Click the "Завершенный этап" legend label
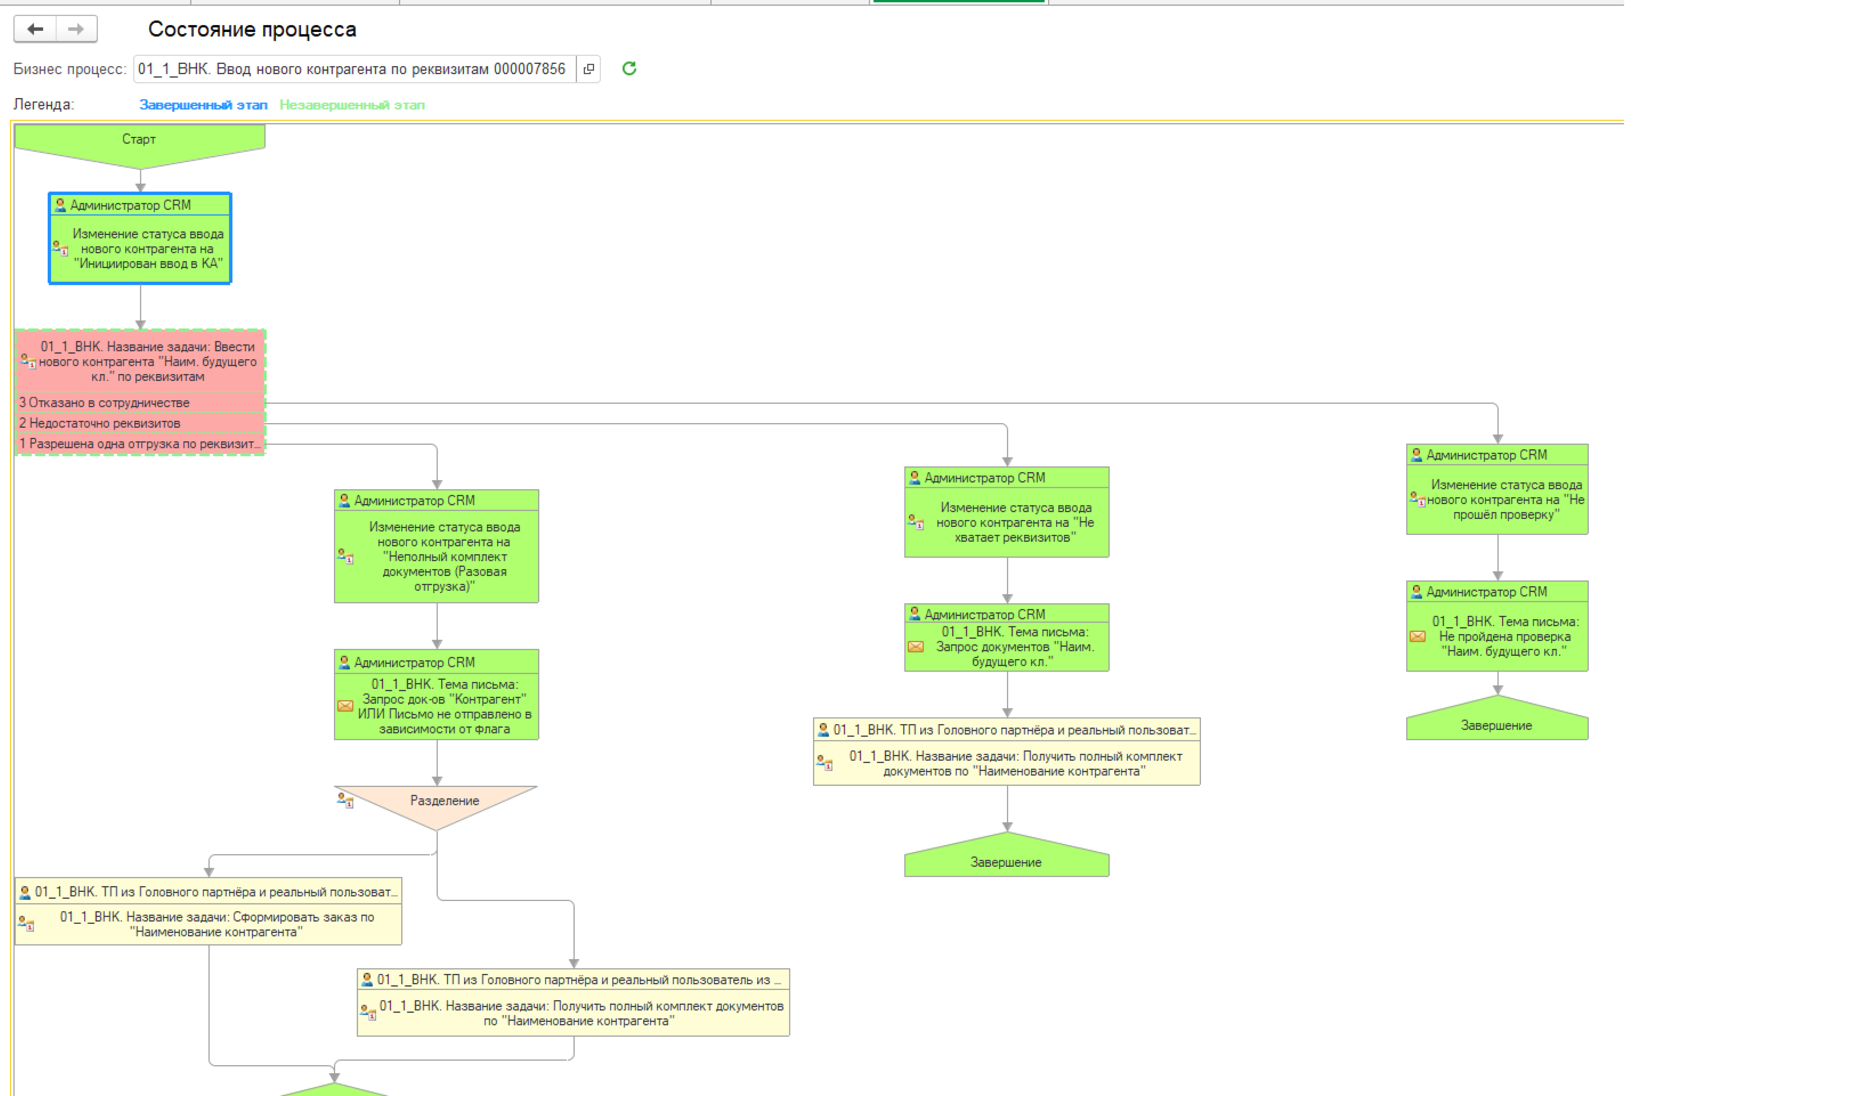 point(203,105)
